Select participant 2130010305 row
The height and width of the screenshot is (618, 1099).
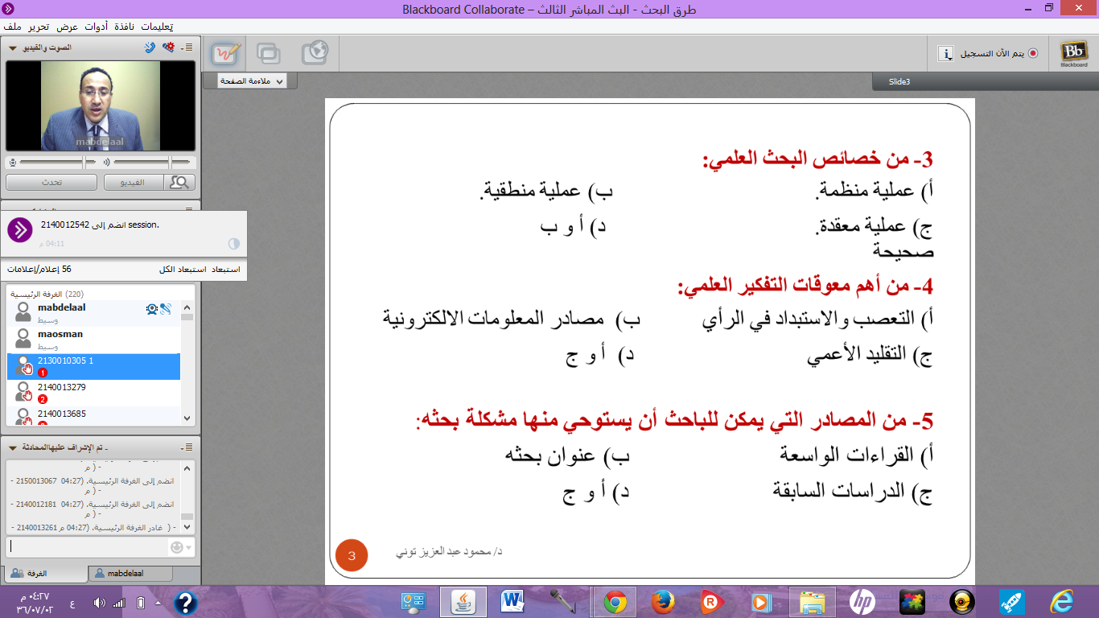(x=93, y=366)
